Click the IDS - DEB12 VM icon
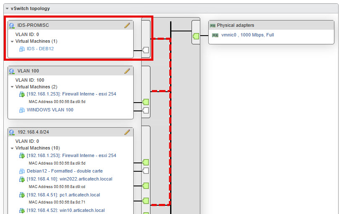The height and width of the screenshot is (214, 339). (x=22, y=49)
